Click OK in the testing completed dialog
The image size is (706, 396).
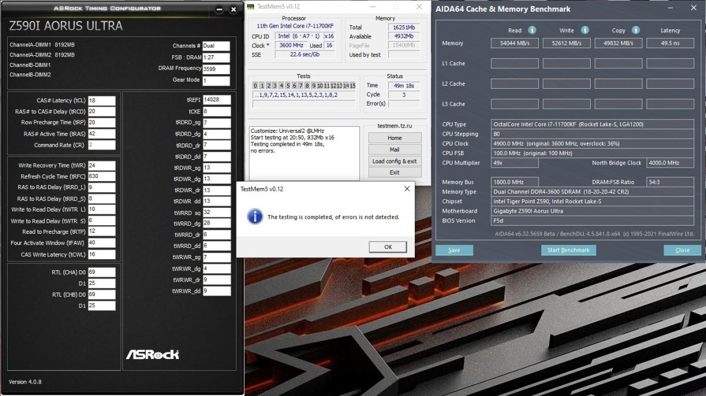pos(388,247)
